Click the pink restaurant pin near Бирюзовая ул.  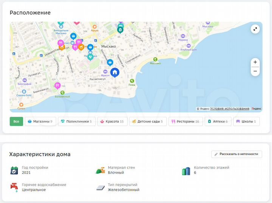[57, 85]
